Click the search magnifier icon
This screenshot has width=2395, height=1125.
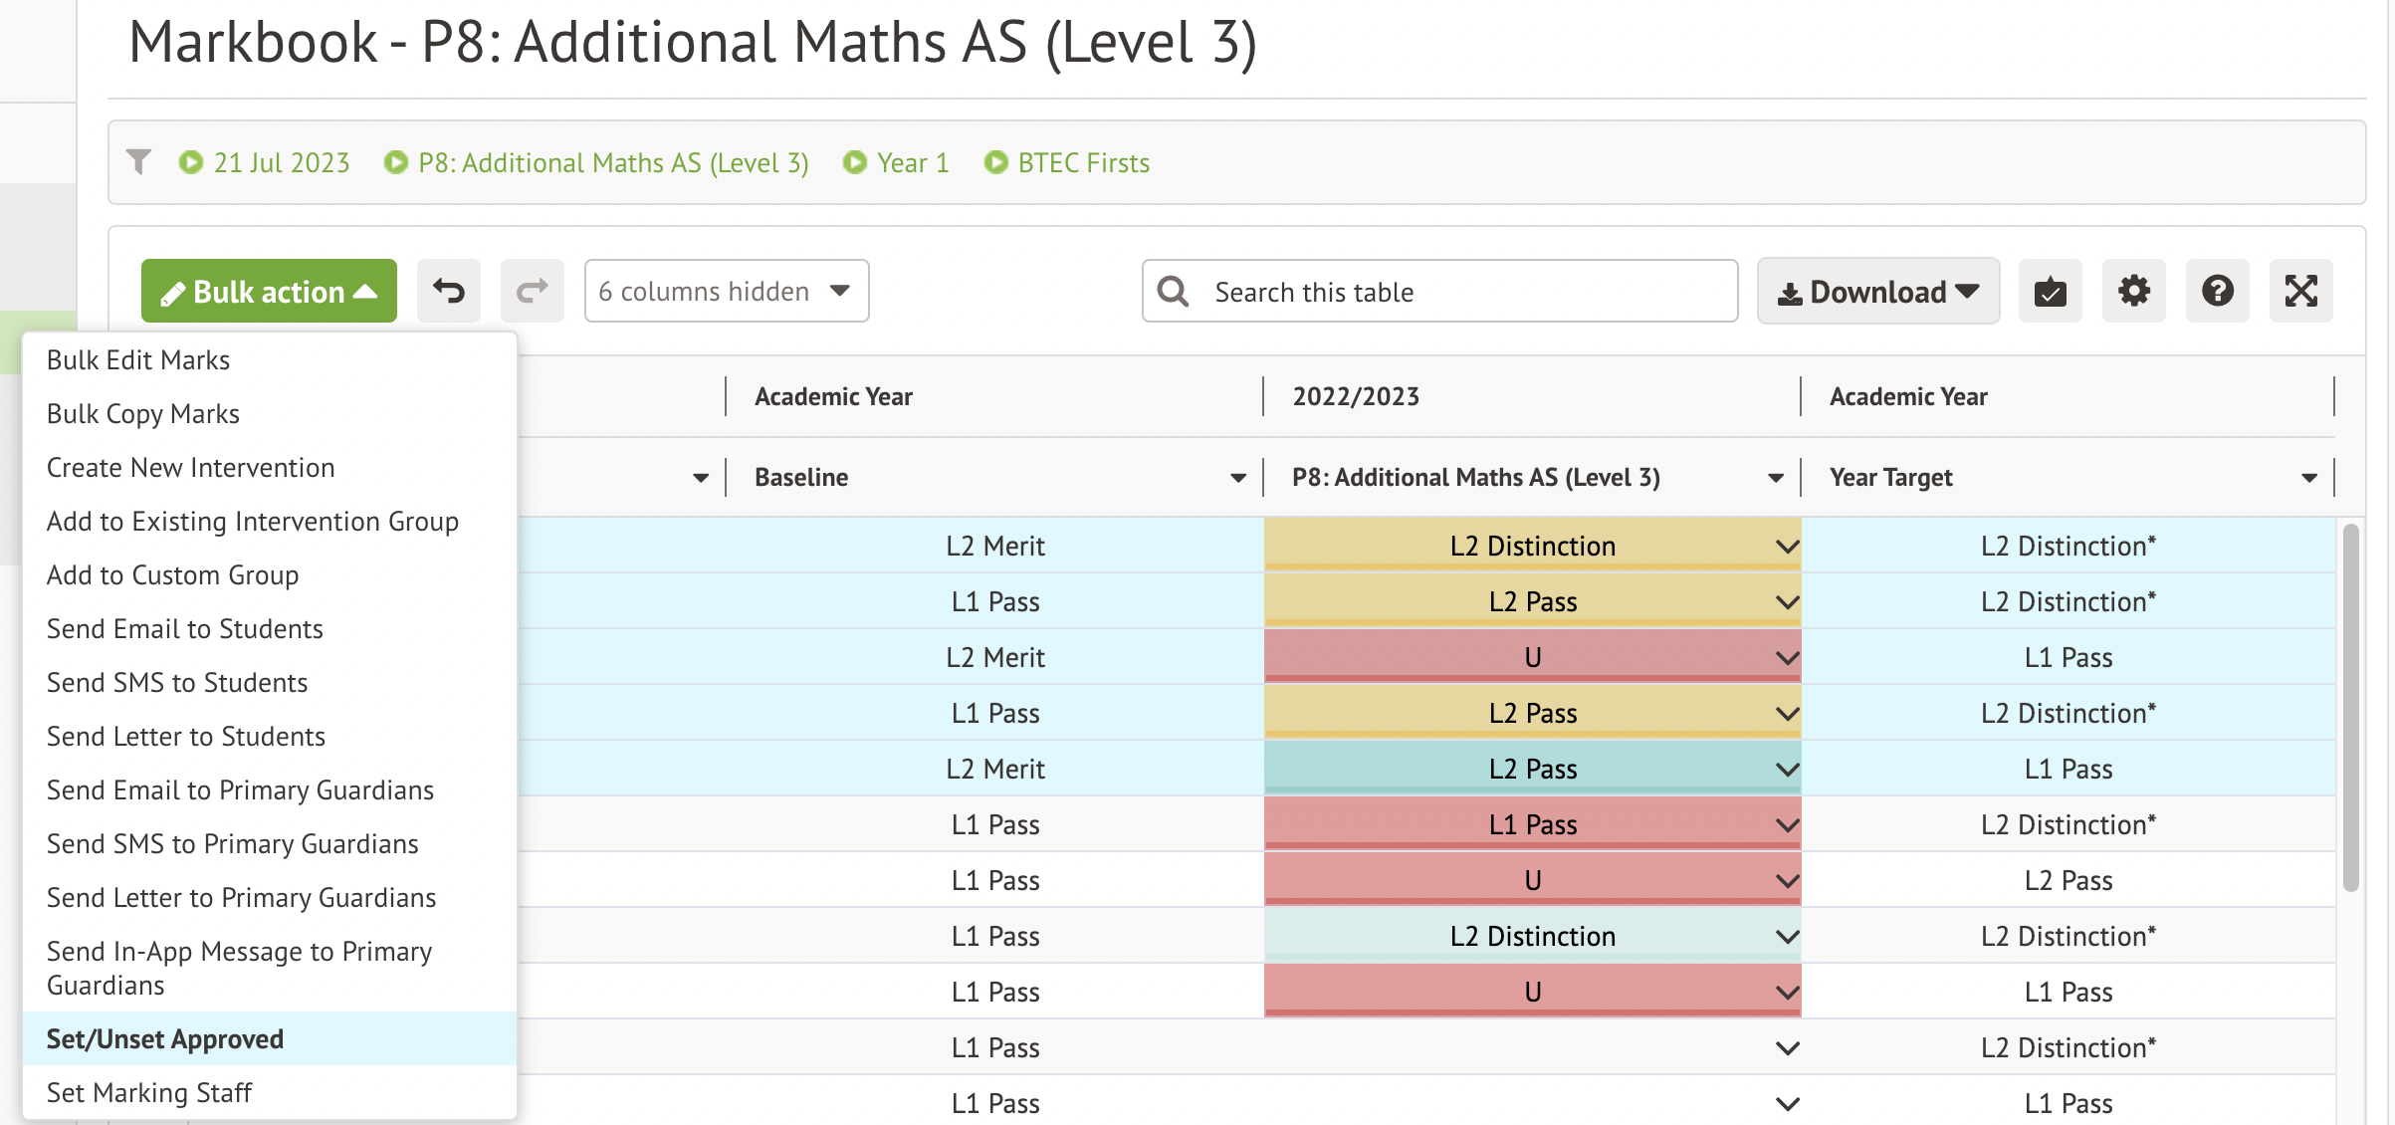coord(1173,292)
